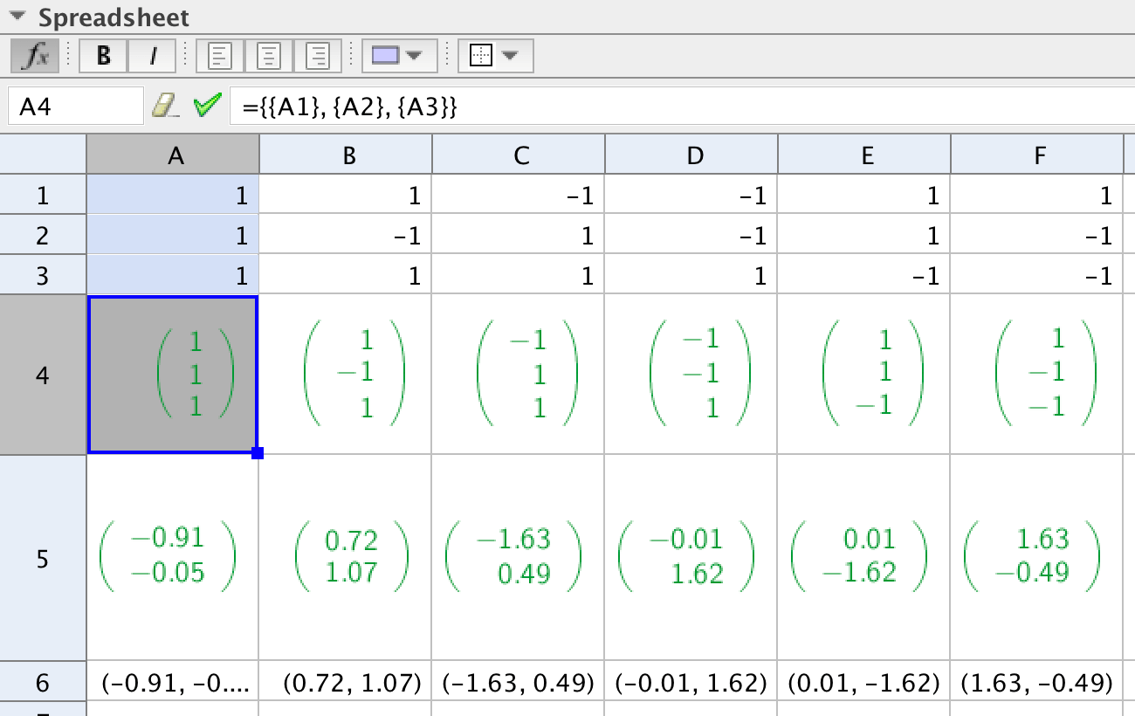Viewport: 1135px width, 716px height.
Task: Select the selected matrix cell A4
Action: click(173, 375)
